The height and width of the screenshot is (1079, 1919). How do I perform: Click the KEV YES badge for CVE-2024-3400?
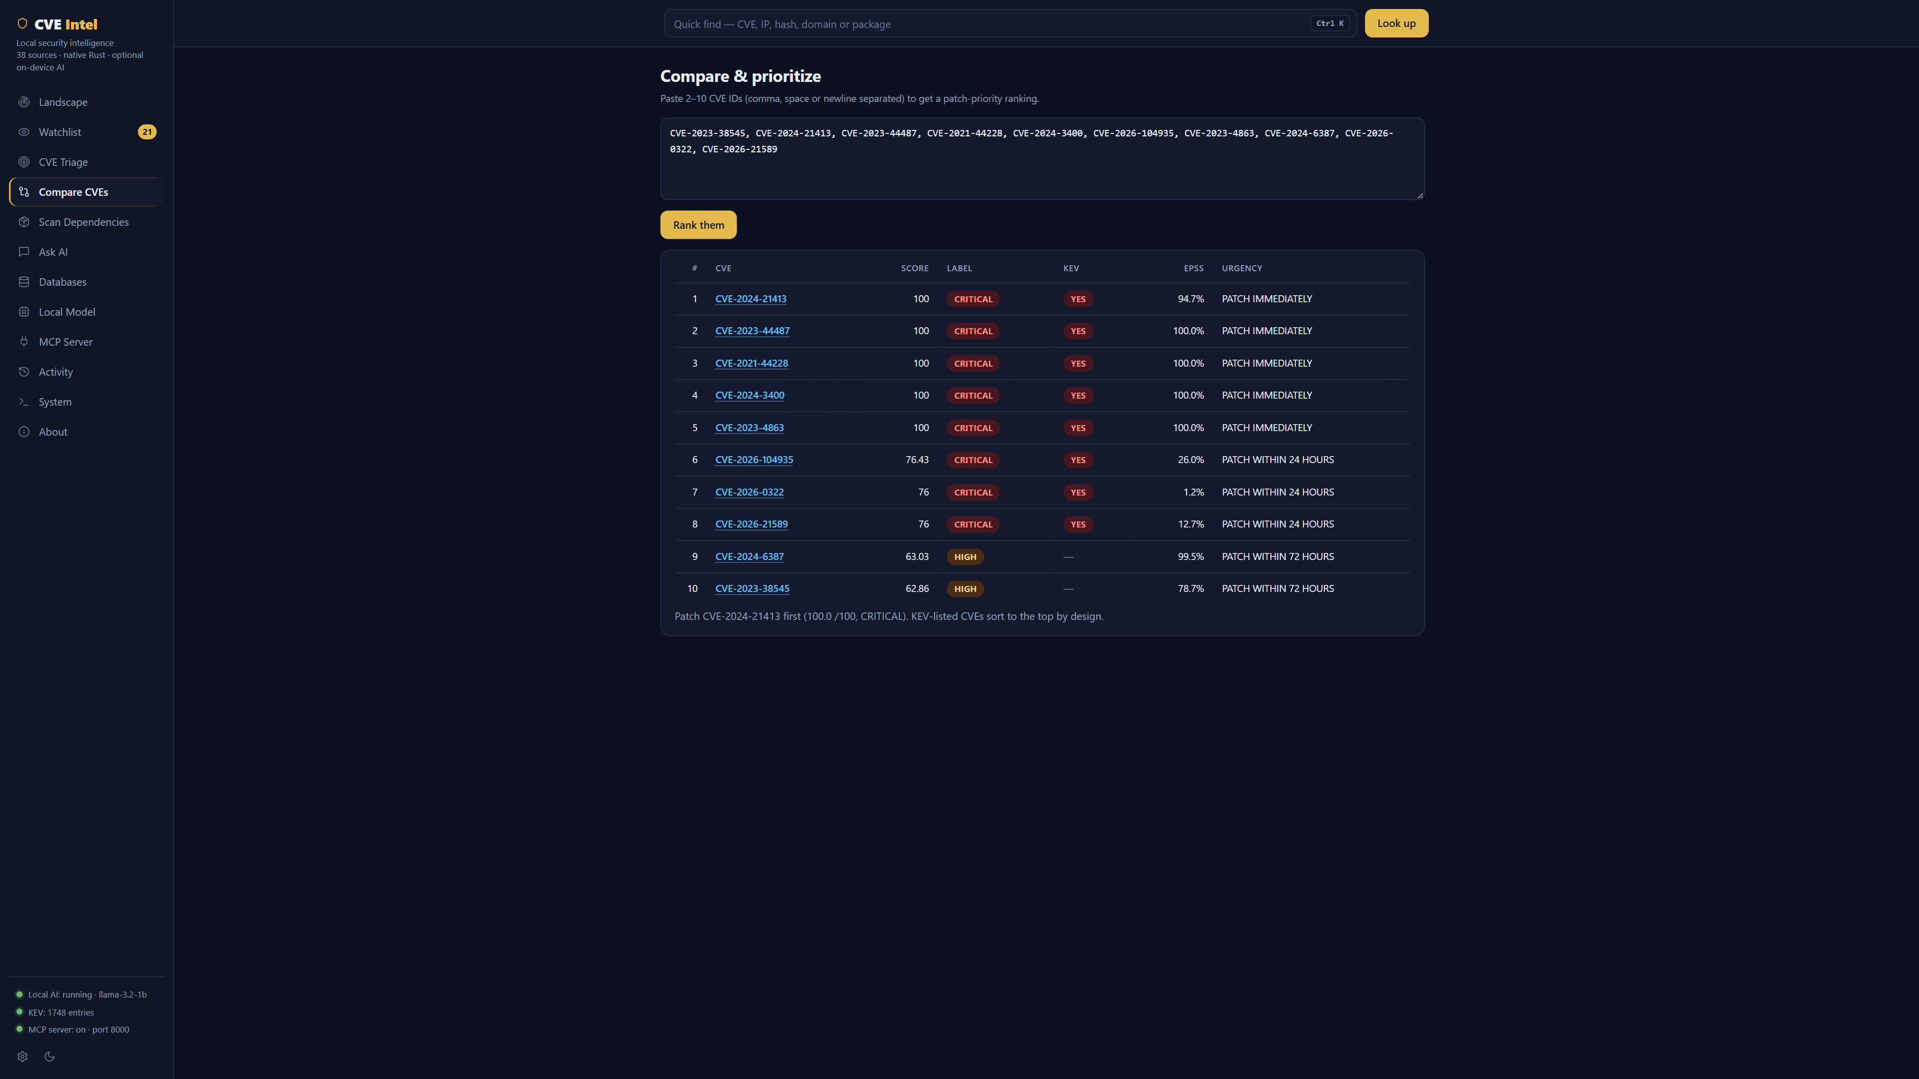click(x=1078, y=396)
